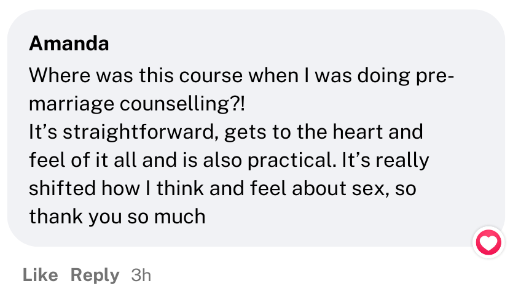
Task: Reply to Amanda's comment
Action: pyautogui.click(x=95, y=275)
